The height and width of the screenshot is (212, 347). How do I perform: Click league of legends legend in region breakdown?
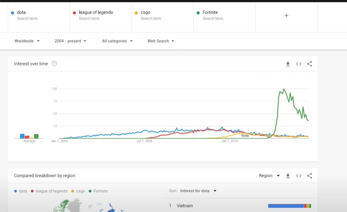[x=51, y=191]
